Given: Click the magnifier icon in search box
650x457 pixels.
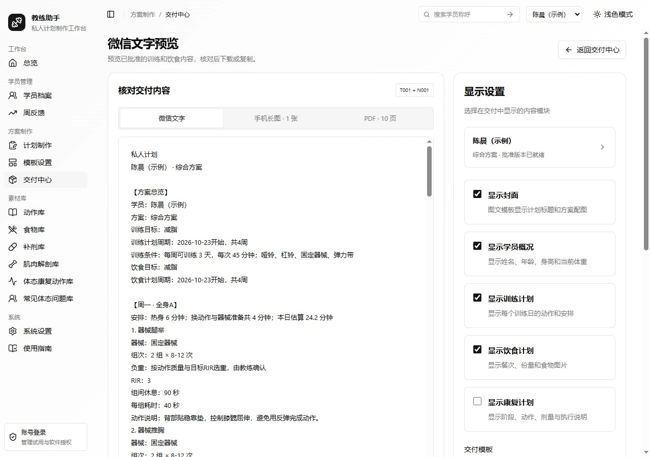Looking at the screenshot, I should click(x=427, y=14).
